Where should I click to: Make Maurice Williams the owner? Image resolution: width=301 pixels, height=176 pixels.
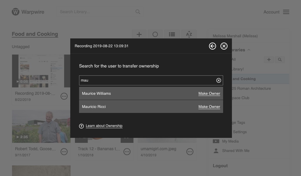pyautogui.click(x=209, y=94)
